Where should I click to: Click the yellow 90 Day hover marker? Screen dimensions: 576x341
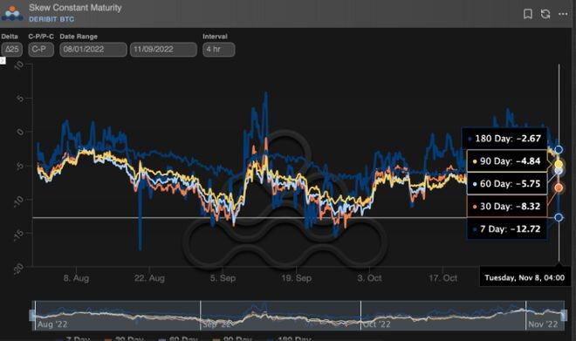point(559,164)
